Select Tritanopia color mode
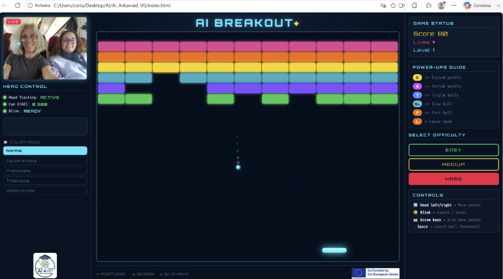The image size is (503, 279). 45,180
